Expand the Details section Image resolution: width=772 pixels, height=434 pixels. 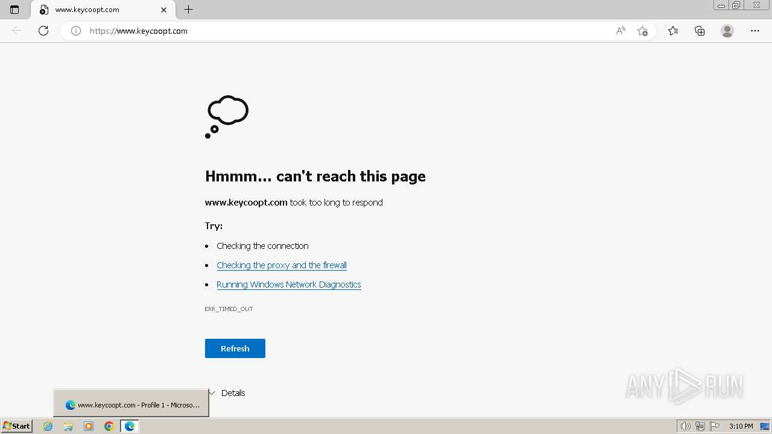pos(227,393)
